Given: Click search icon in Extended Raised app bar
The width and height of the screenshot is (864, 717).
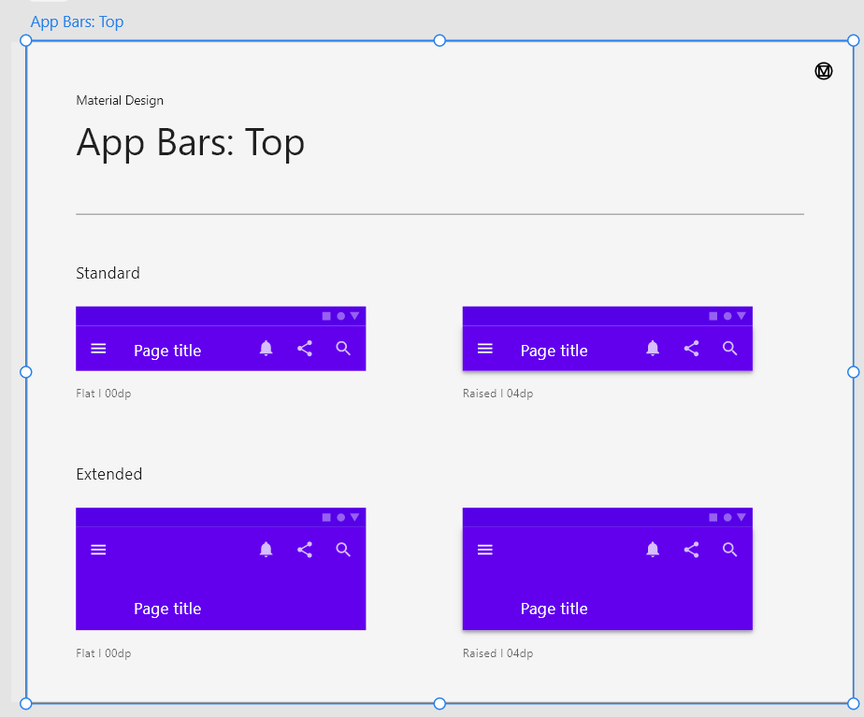Looking at the screenshot, I should (x=730, y=549).
